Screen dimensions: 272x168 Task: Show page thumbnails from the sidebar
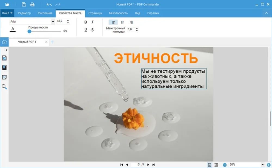[4, 58]
